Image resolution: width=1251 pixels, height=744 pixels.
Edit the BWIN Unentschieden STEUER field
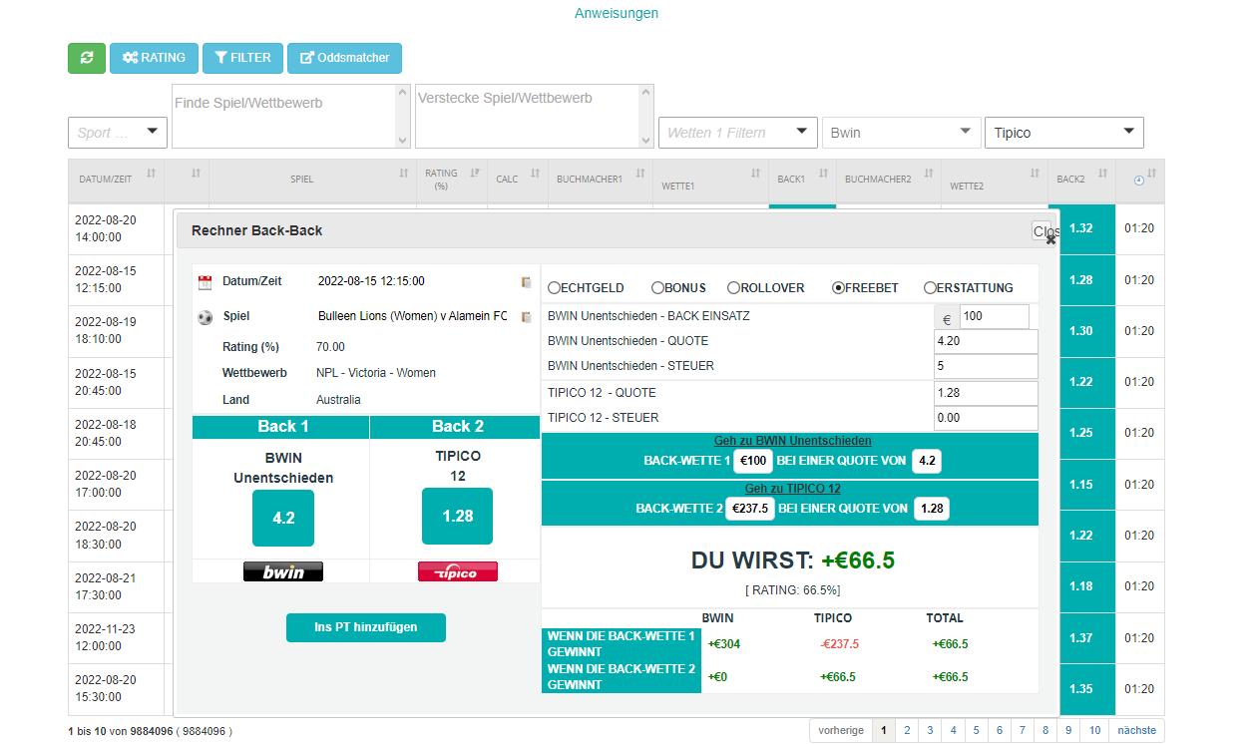(x=986, y=367)
